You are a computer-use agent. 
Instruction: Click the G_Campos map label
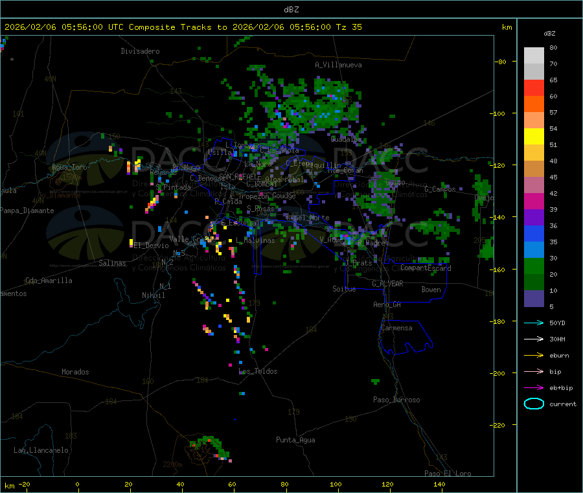440,189
